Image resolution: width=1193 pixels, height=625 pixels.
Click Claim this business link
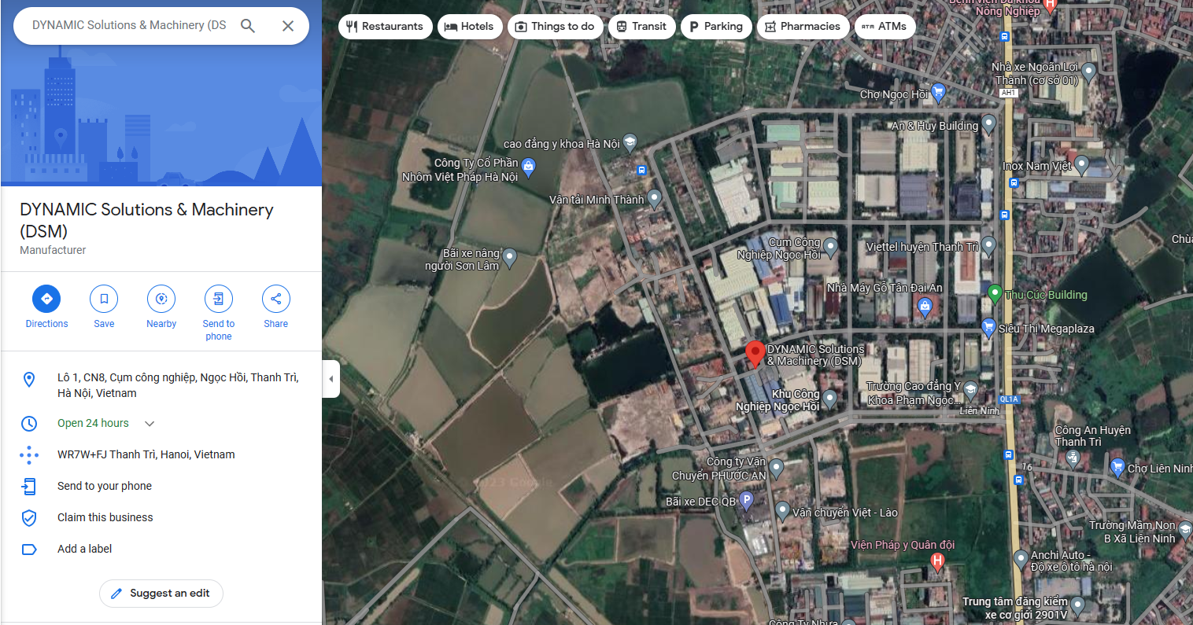click(x=105, y=517)
